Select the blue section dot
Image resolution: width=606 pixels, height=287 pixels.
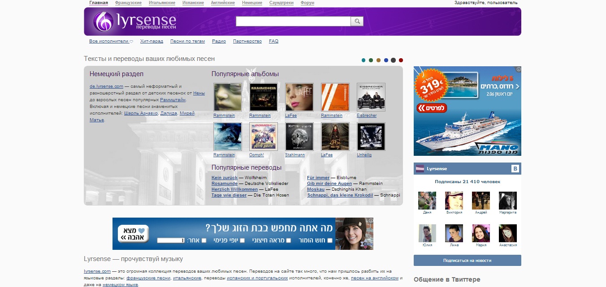click(386, 60)
